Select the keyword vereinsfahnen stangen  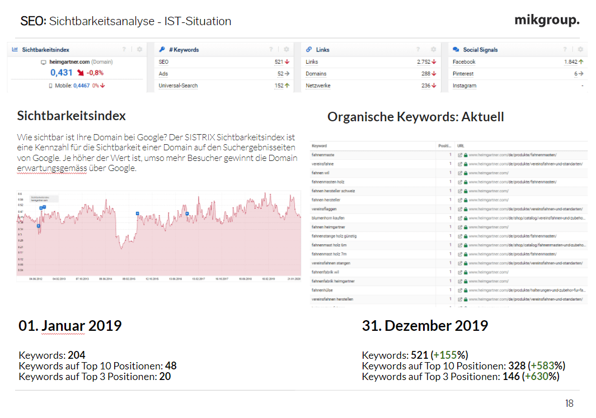click(x=331, y=263)
